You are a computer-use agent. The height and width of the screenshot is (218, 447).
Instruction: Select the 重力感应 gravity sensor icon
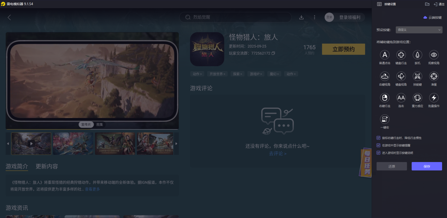click(417, 98)
